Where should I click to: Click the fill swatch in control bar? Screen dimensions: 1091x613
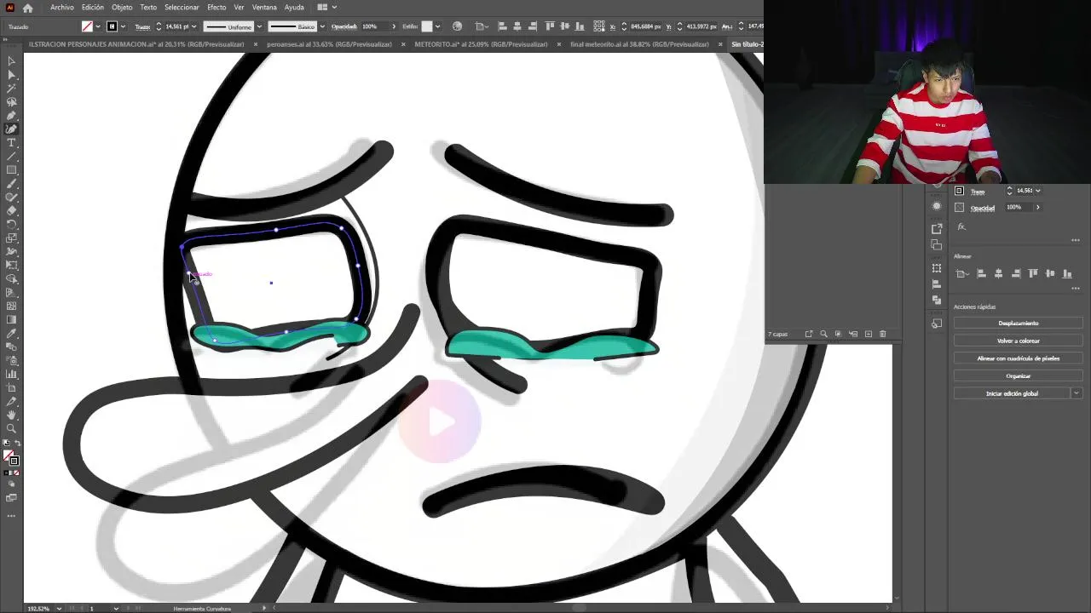pos(87,26)
